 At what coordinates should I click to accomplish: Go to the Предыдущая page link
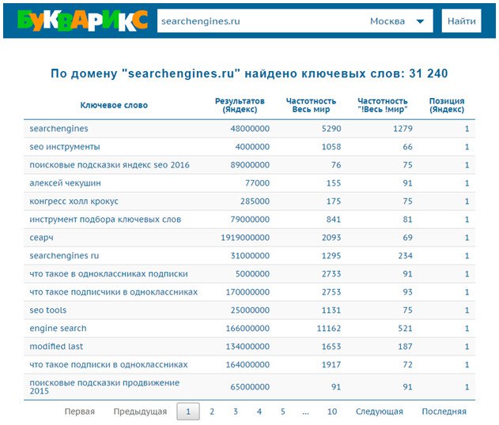click(140, 412)
